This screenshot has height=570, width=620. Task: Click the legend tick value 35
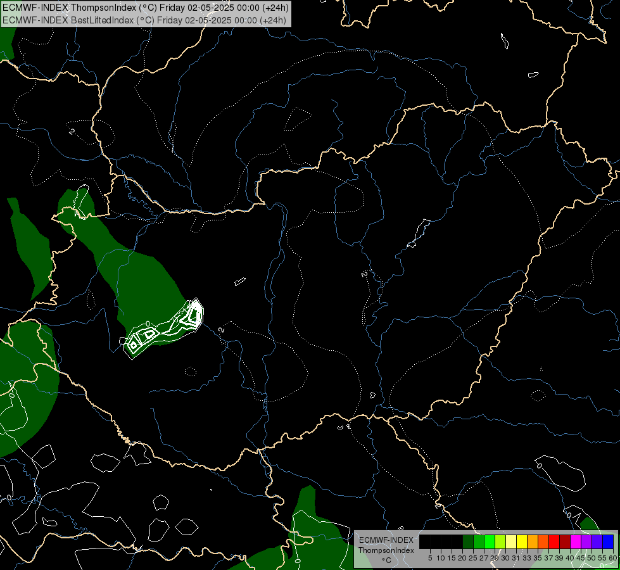pos(538,558)
